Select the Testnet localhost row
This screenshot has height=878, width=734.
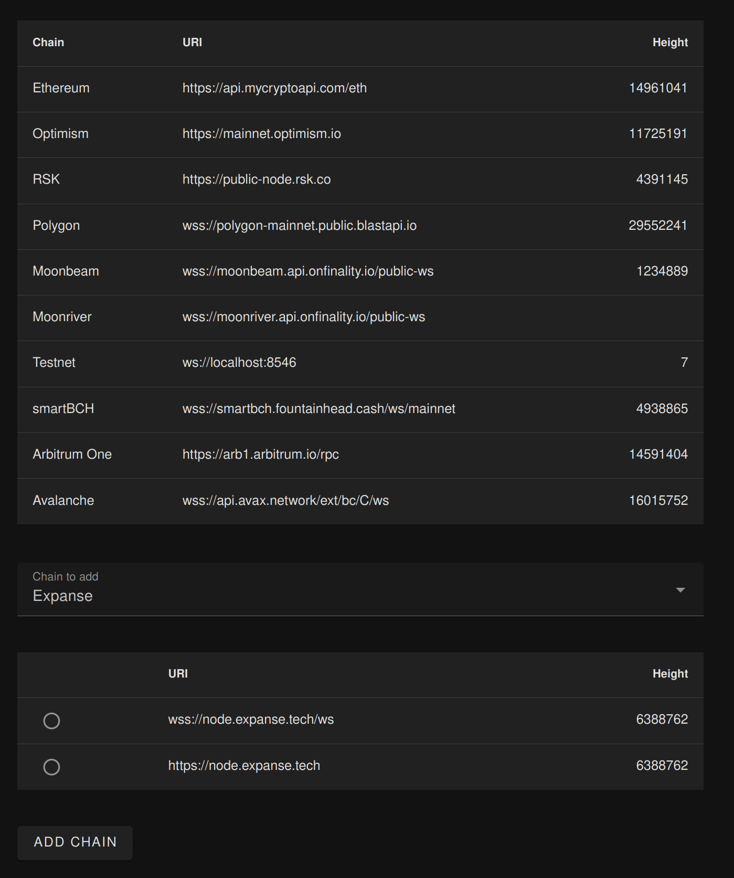[360, 364]
